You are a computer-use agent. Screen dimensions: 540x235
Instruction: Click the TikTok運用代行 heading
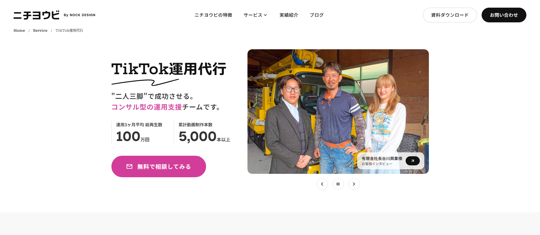tap(169, 69)
